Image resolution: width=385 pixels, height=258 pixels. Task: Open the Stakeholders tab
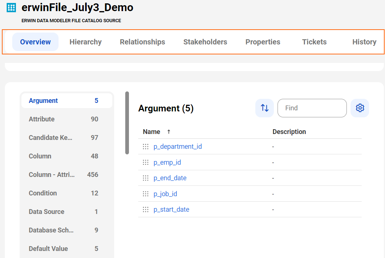(x=205, y=42)
